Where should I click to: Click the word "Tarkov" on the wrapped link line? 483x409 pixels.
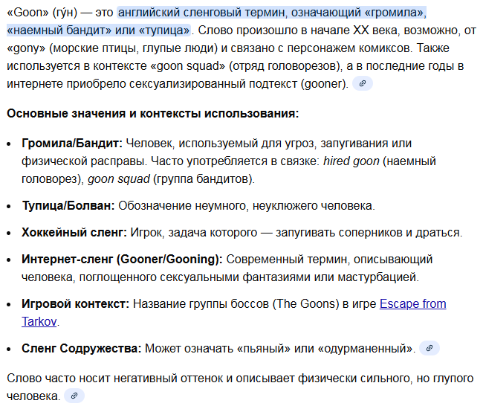[x=39, y=321]
